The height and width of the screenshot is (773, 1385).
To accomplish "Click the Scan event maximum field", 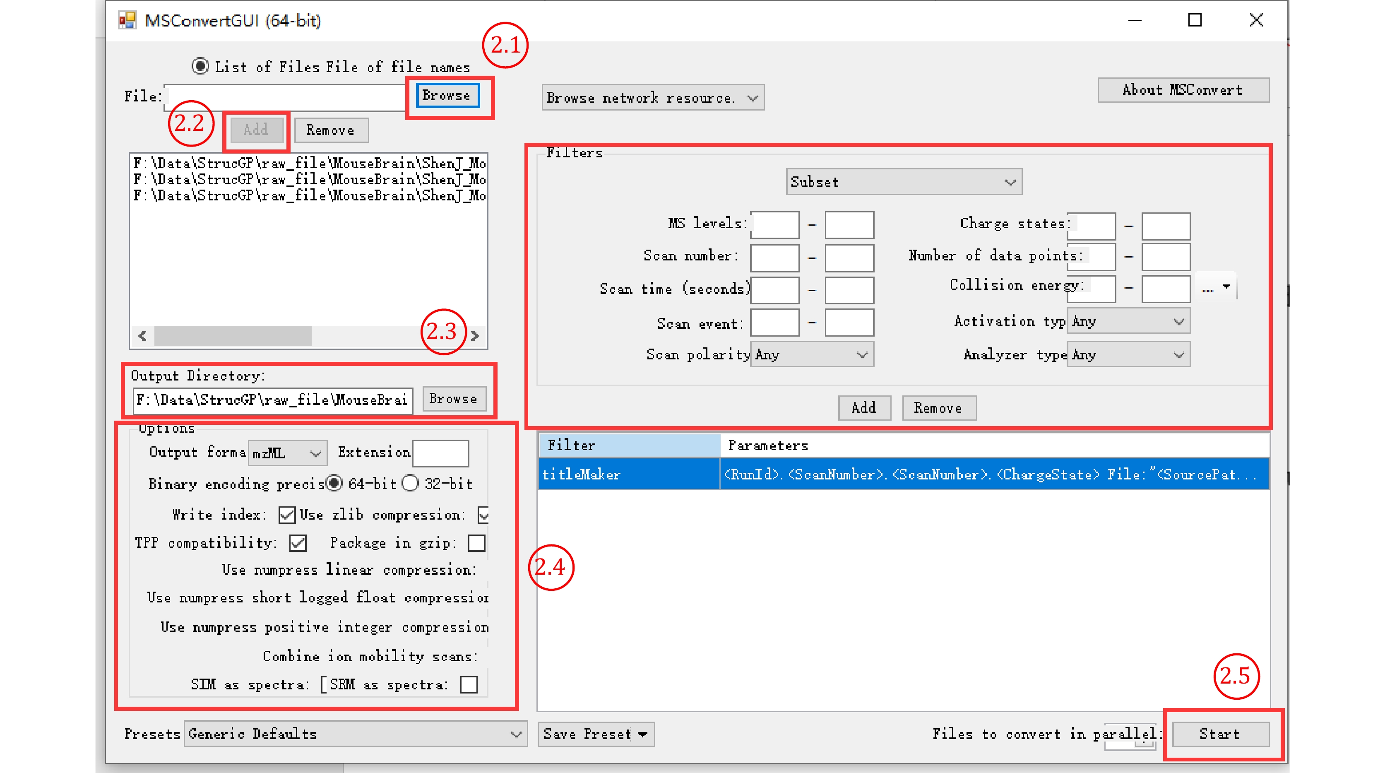I will [x=849, y=323].
